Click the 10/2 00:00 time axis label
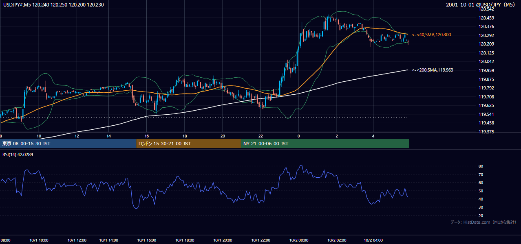Viewport: 521px width, 244px height. [299, 240]
